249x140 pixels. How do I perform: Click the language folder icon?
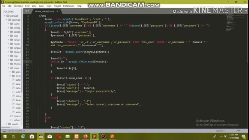coord(11,48)
